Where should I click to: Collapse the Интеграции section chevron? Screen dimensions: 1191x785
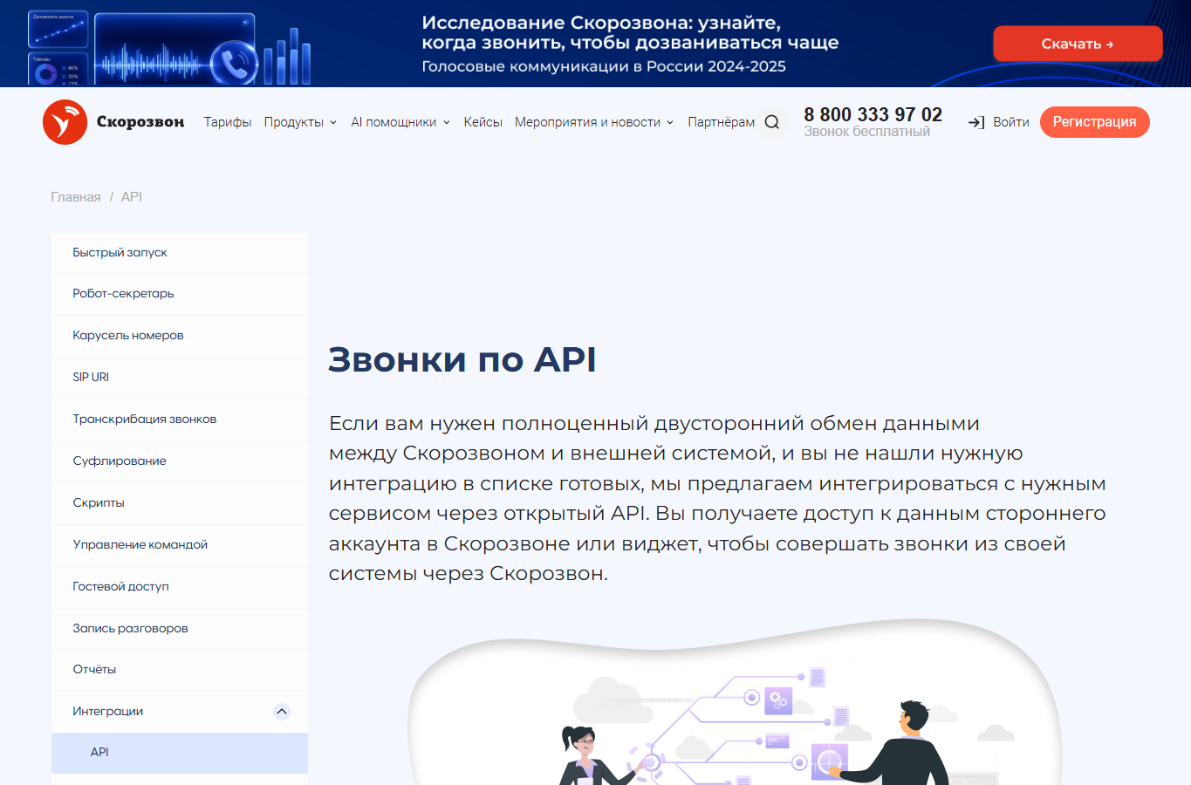tap(282, 711)
